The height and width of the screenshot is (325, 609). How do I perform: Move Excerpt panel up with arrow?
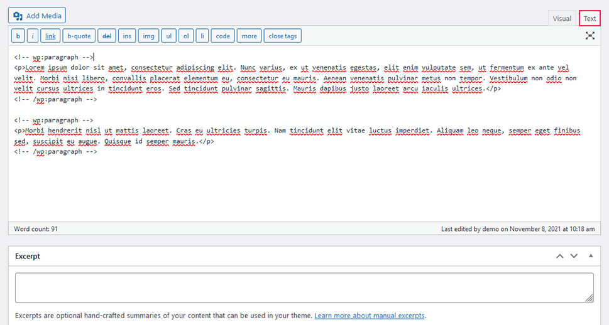coord(560,256)
